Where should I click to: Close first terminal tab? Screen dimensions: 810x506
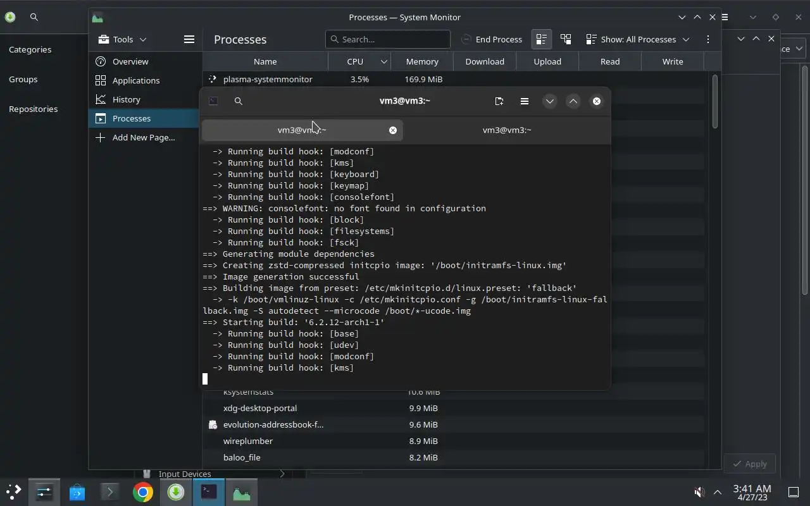coord(392,130)
